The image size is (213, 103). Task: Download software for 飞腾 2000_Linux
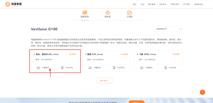[x=146, y=68]
